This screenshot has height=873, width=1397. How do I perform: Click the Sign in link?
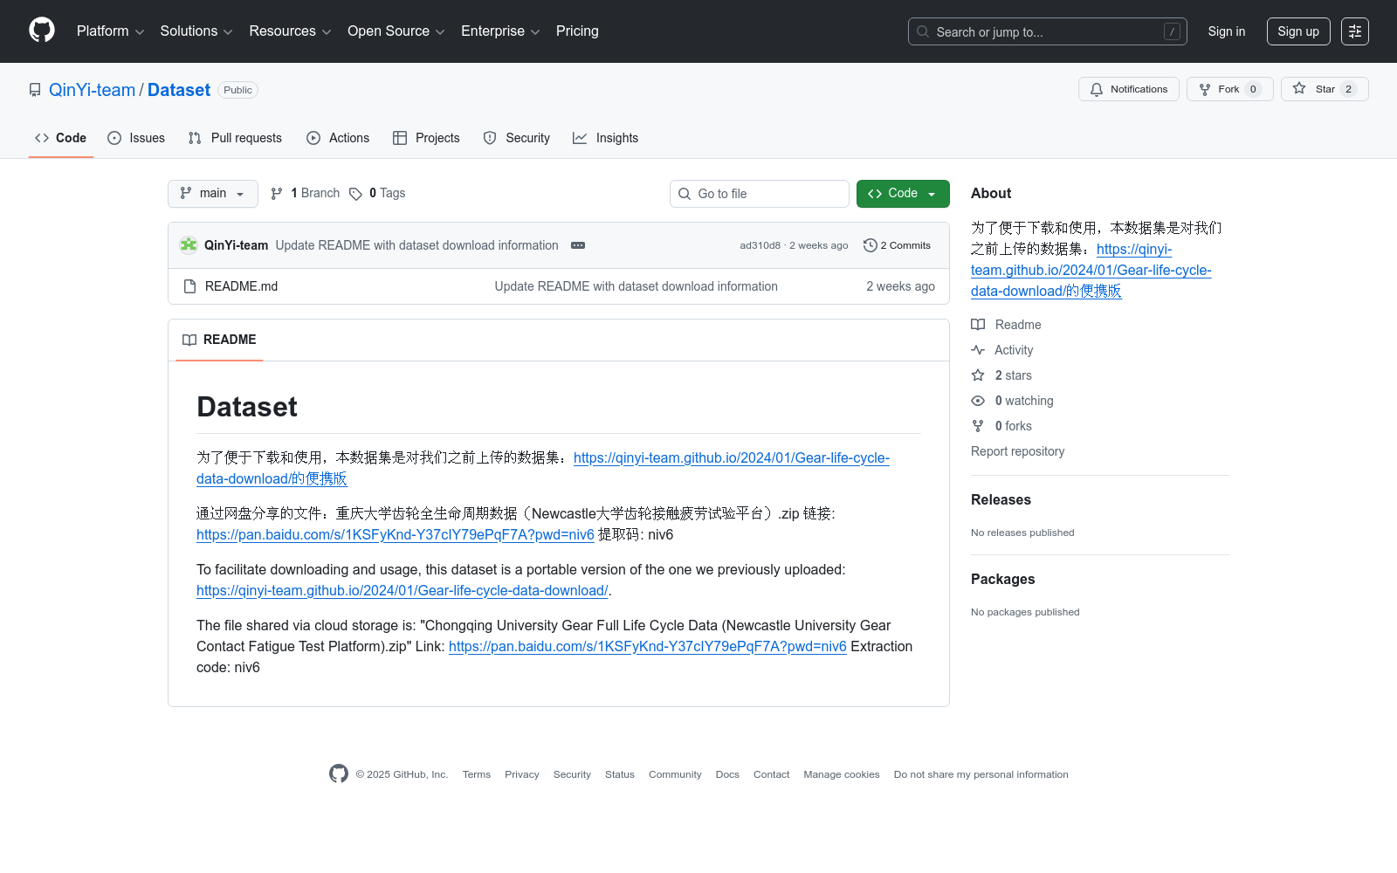[1227, 31]
